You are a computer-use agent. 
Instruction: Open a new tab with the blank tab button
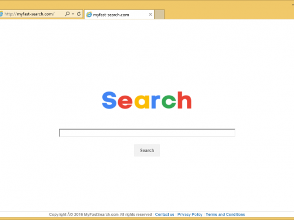click(x=159, y=15)
